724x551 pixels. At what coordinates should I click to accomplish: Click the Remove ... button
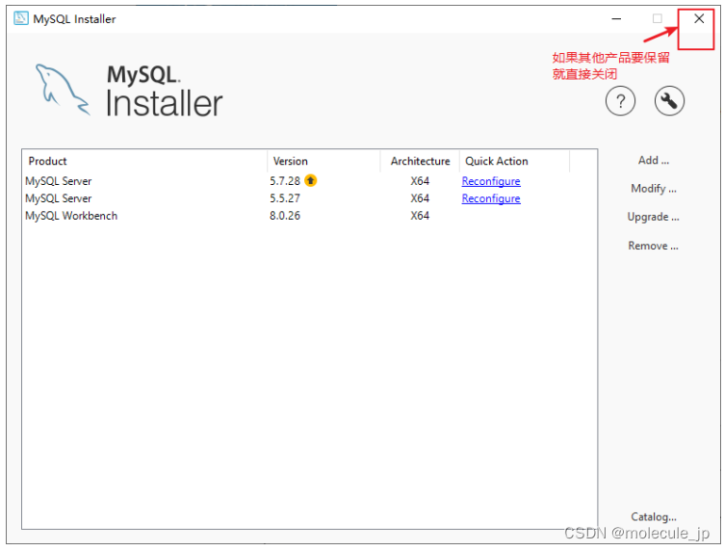coord(653,246)
